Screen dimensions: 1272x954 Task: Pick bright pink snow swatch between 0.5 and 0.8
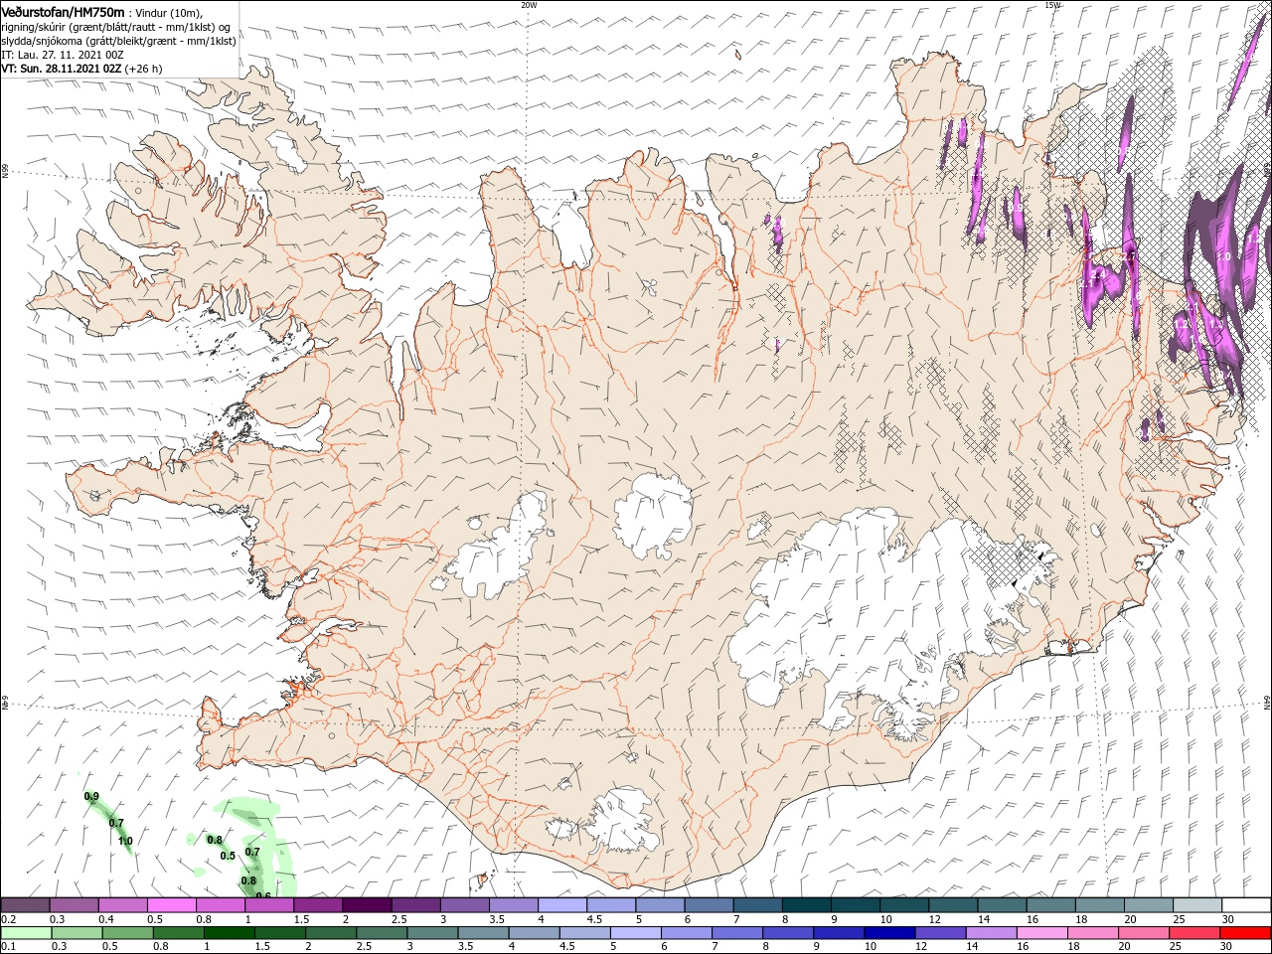(x=171, y=905)
